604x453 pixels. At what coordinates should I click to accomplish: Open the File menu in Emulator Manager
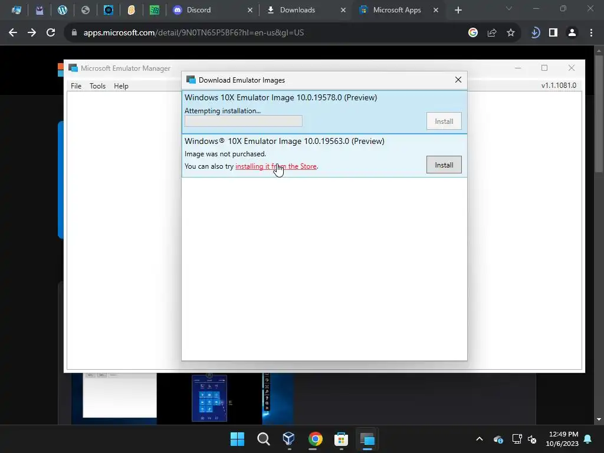pos(76,86)
